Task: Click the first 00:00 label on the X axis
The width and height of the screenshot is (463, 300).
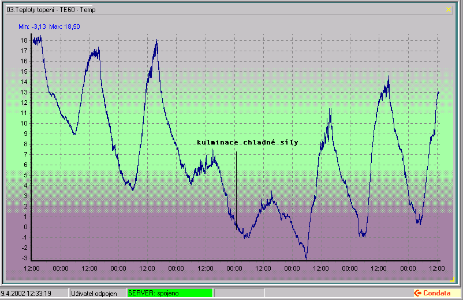Action: point(60,268)
